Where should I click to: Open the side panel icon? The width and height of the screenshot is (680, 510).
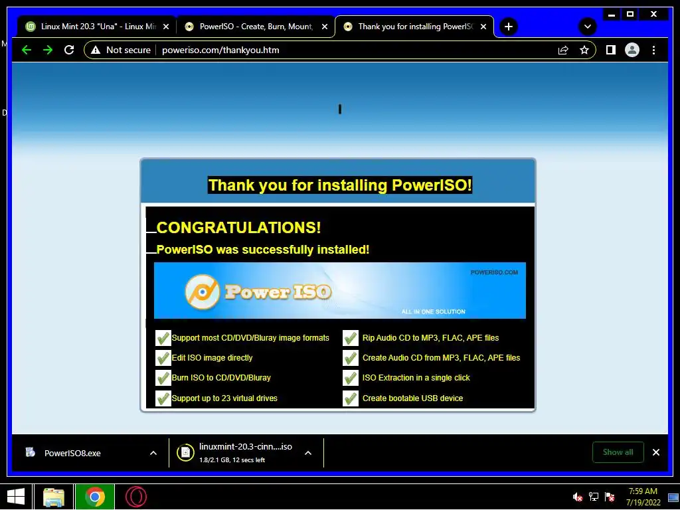point(611,50)
